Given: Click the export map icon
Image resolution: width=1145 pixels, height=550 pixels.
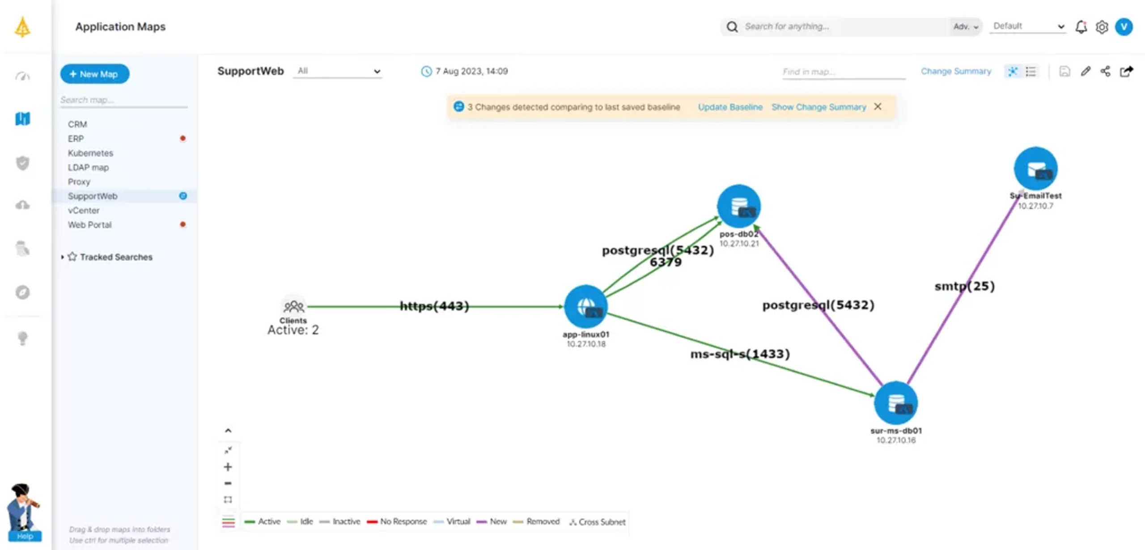Looking at the screenshot, I should [x=1126, y=72].
